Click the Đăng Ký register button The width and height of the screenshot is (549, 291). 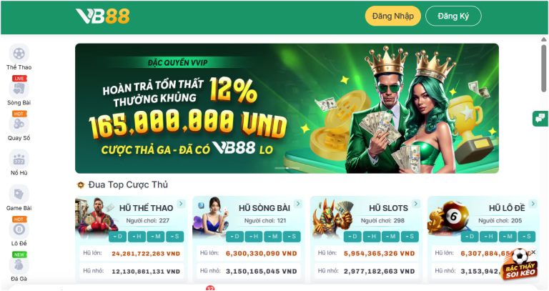click(453, 16)
